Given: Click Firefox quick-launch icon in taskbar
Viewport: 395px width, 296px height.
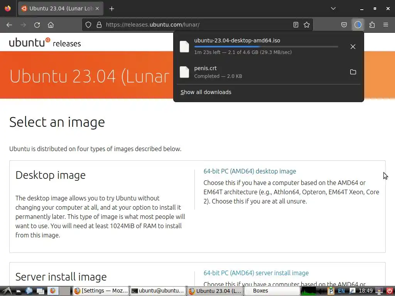Looking at the screenshot, I should click(52, 291).
